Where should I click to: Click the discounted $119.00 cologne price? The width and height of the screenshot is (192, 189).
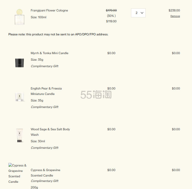(x=111, y=21)
